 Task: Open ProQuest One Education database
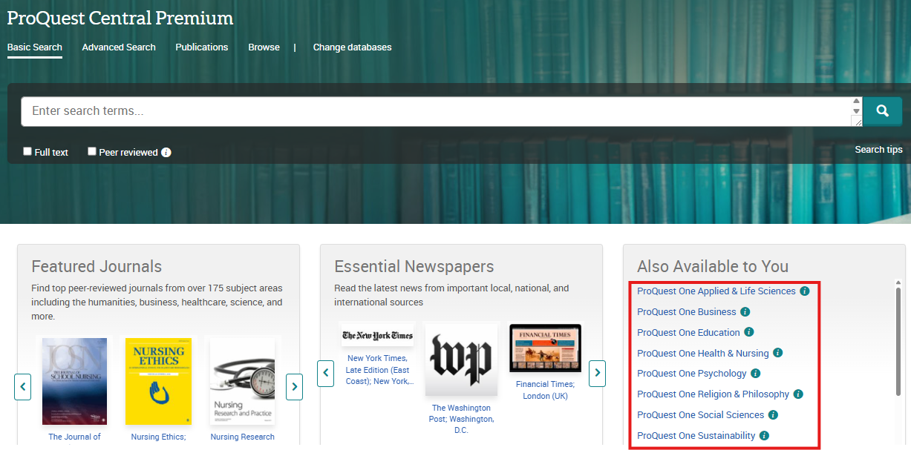[x=689, y=333]
